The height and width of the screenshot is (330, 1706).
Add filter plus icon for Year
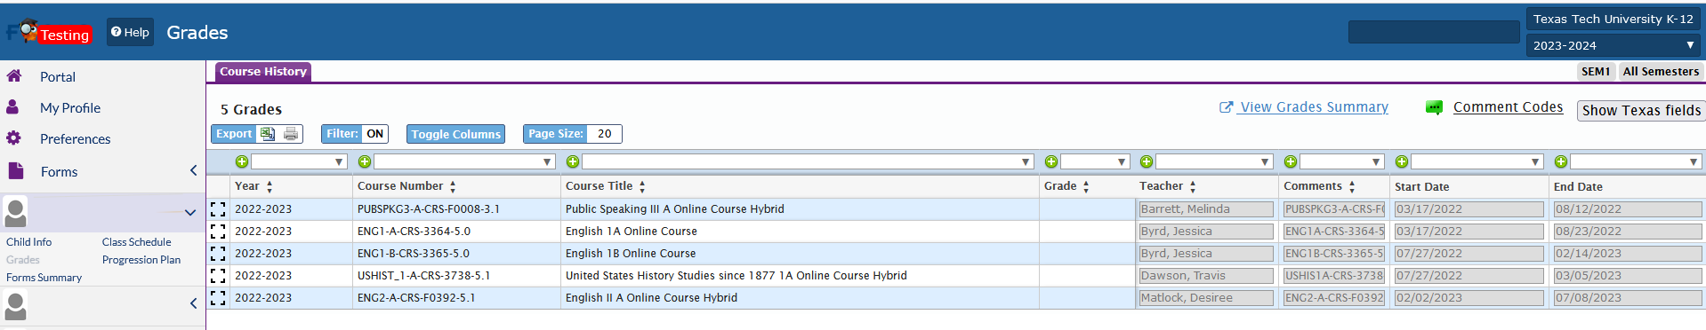click(x=241, y=161)
